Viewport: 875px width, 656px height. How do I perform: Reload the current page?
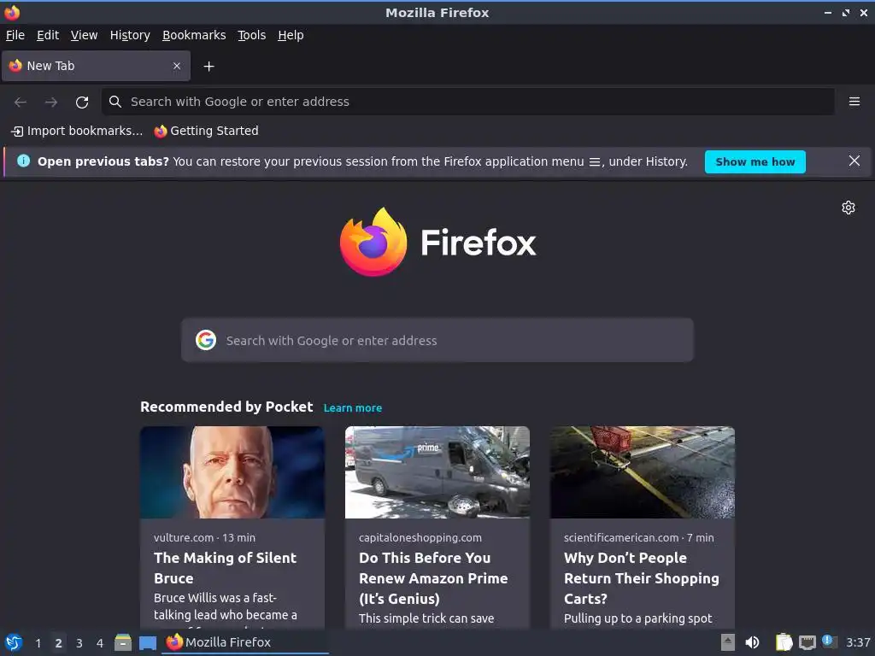click(82, 102)
